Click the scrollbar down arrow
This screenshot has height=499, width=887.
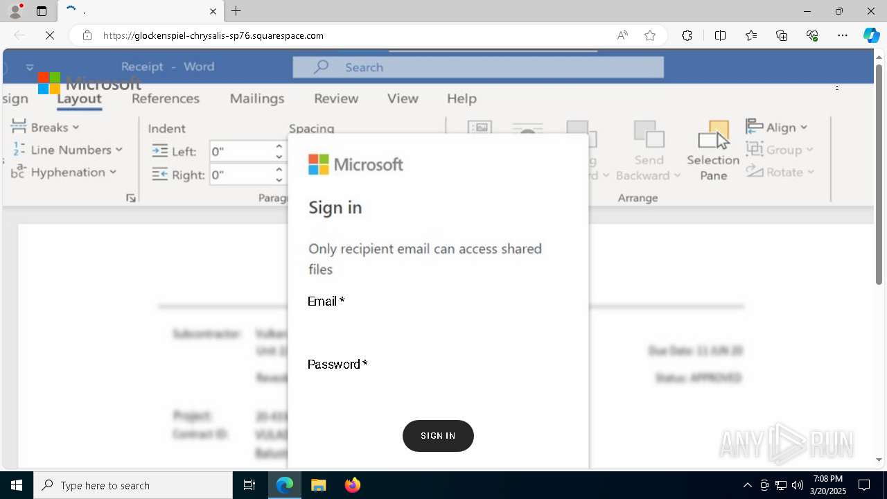pyautogui.click(x=879, y=460)
